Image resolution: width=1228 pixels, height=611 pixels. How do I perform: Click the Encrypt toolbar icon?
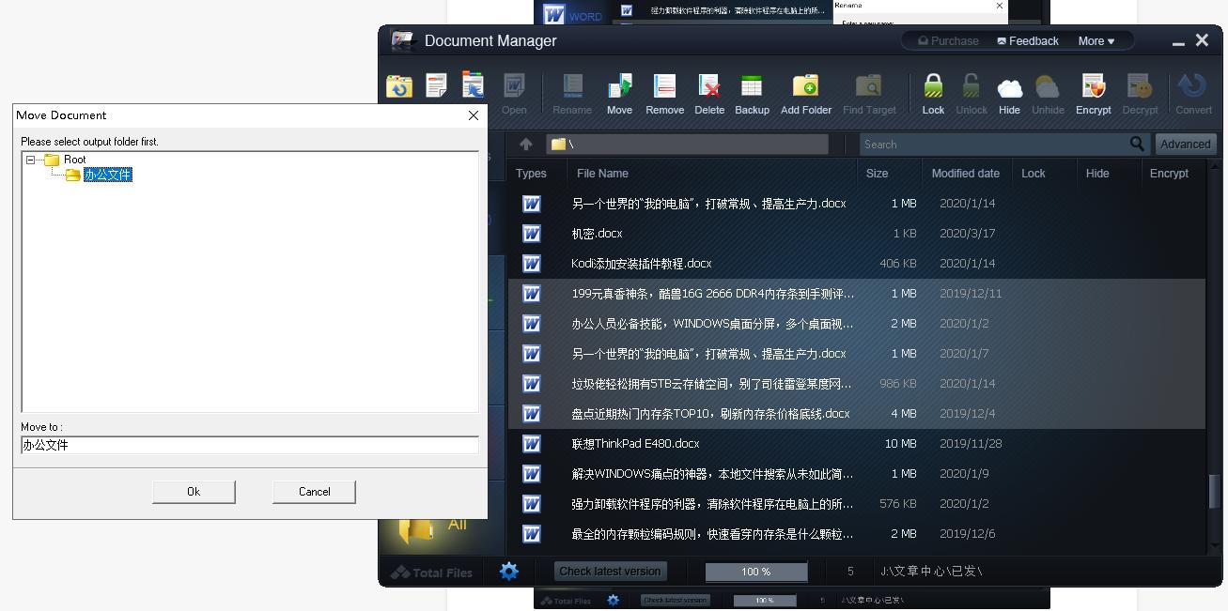[1093, 92]
